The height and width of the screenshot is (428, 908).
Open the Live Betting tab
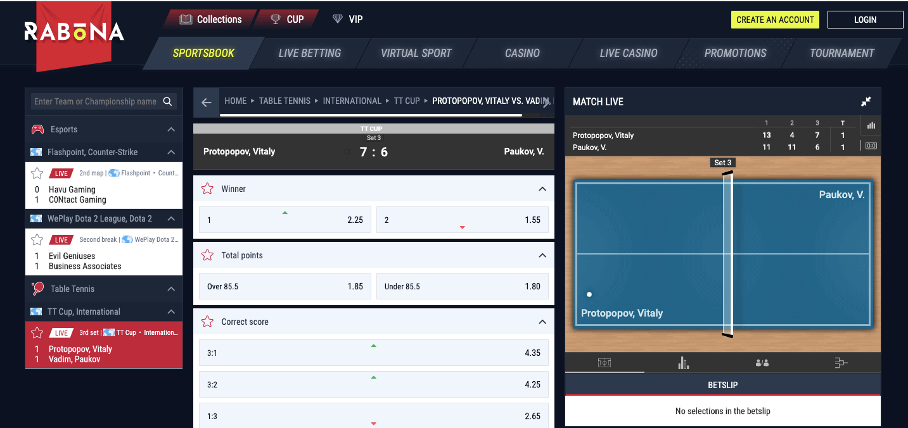click(310, 53)
